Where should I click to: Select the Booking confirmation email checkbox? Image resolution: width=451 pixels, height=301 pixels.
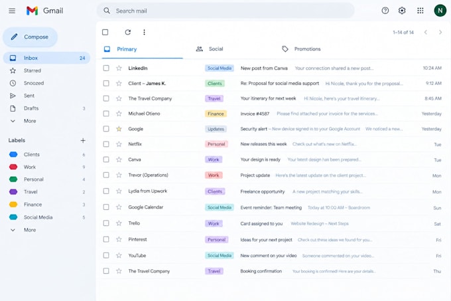coord(106,270)
